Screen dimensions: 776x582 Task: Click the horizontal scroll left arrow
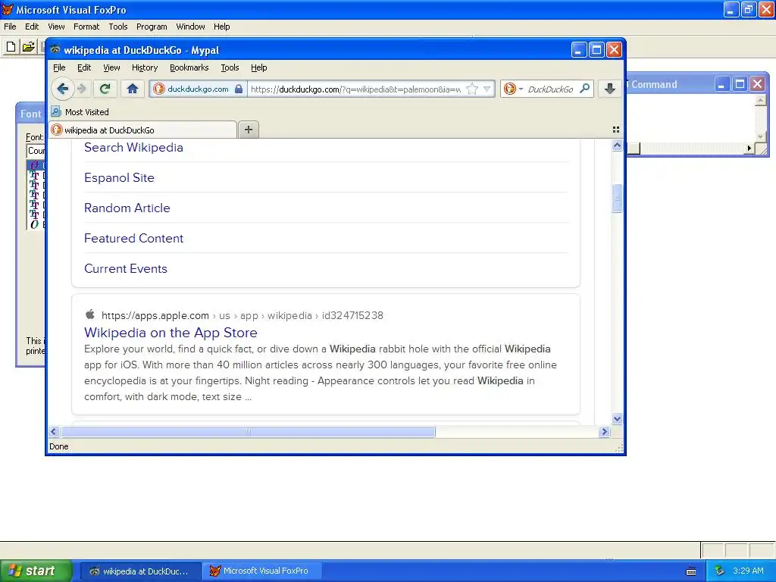pos(55,431)
